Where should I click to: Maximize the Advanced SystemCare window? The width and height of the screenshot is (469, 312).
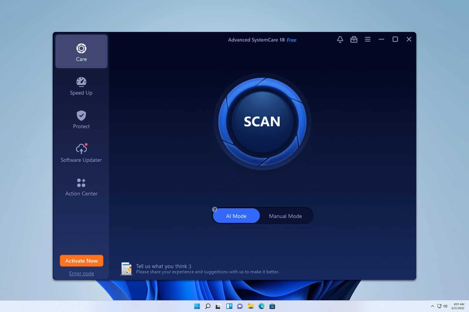coord(395,39)
